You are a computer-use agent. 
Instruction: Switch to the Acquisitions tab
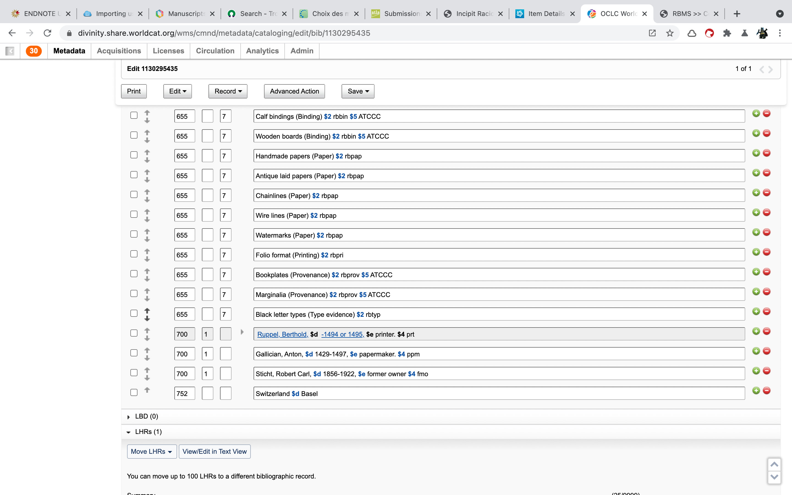(x=119, y=51)
